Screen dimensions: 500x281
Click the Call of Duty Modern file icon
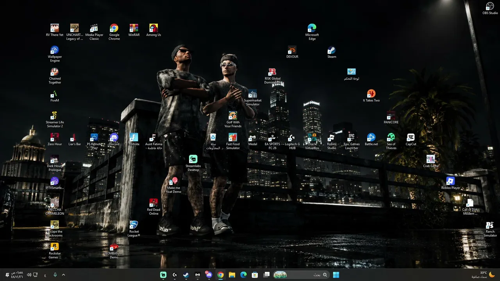(470, 207)
